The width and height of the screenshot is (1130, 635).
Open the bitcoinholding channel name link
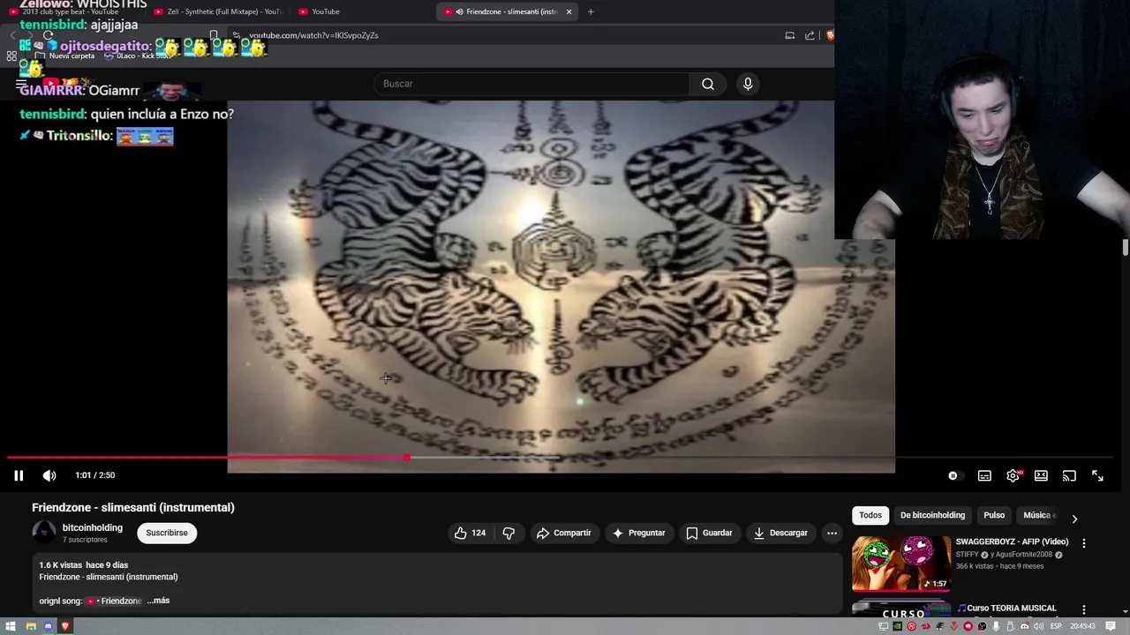point(93,527)
